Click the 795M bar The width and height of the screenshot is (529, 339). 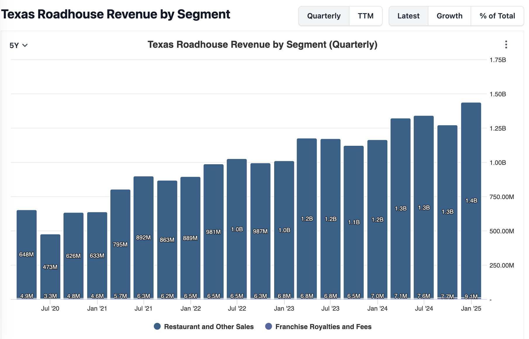tap(120, 244)
